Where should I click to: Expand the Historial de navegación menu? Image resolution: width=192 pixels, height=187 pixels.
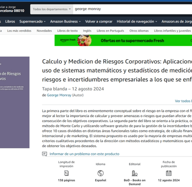137,21
